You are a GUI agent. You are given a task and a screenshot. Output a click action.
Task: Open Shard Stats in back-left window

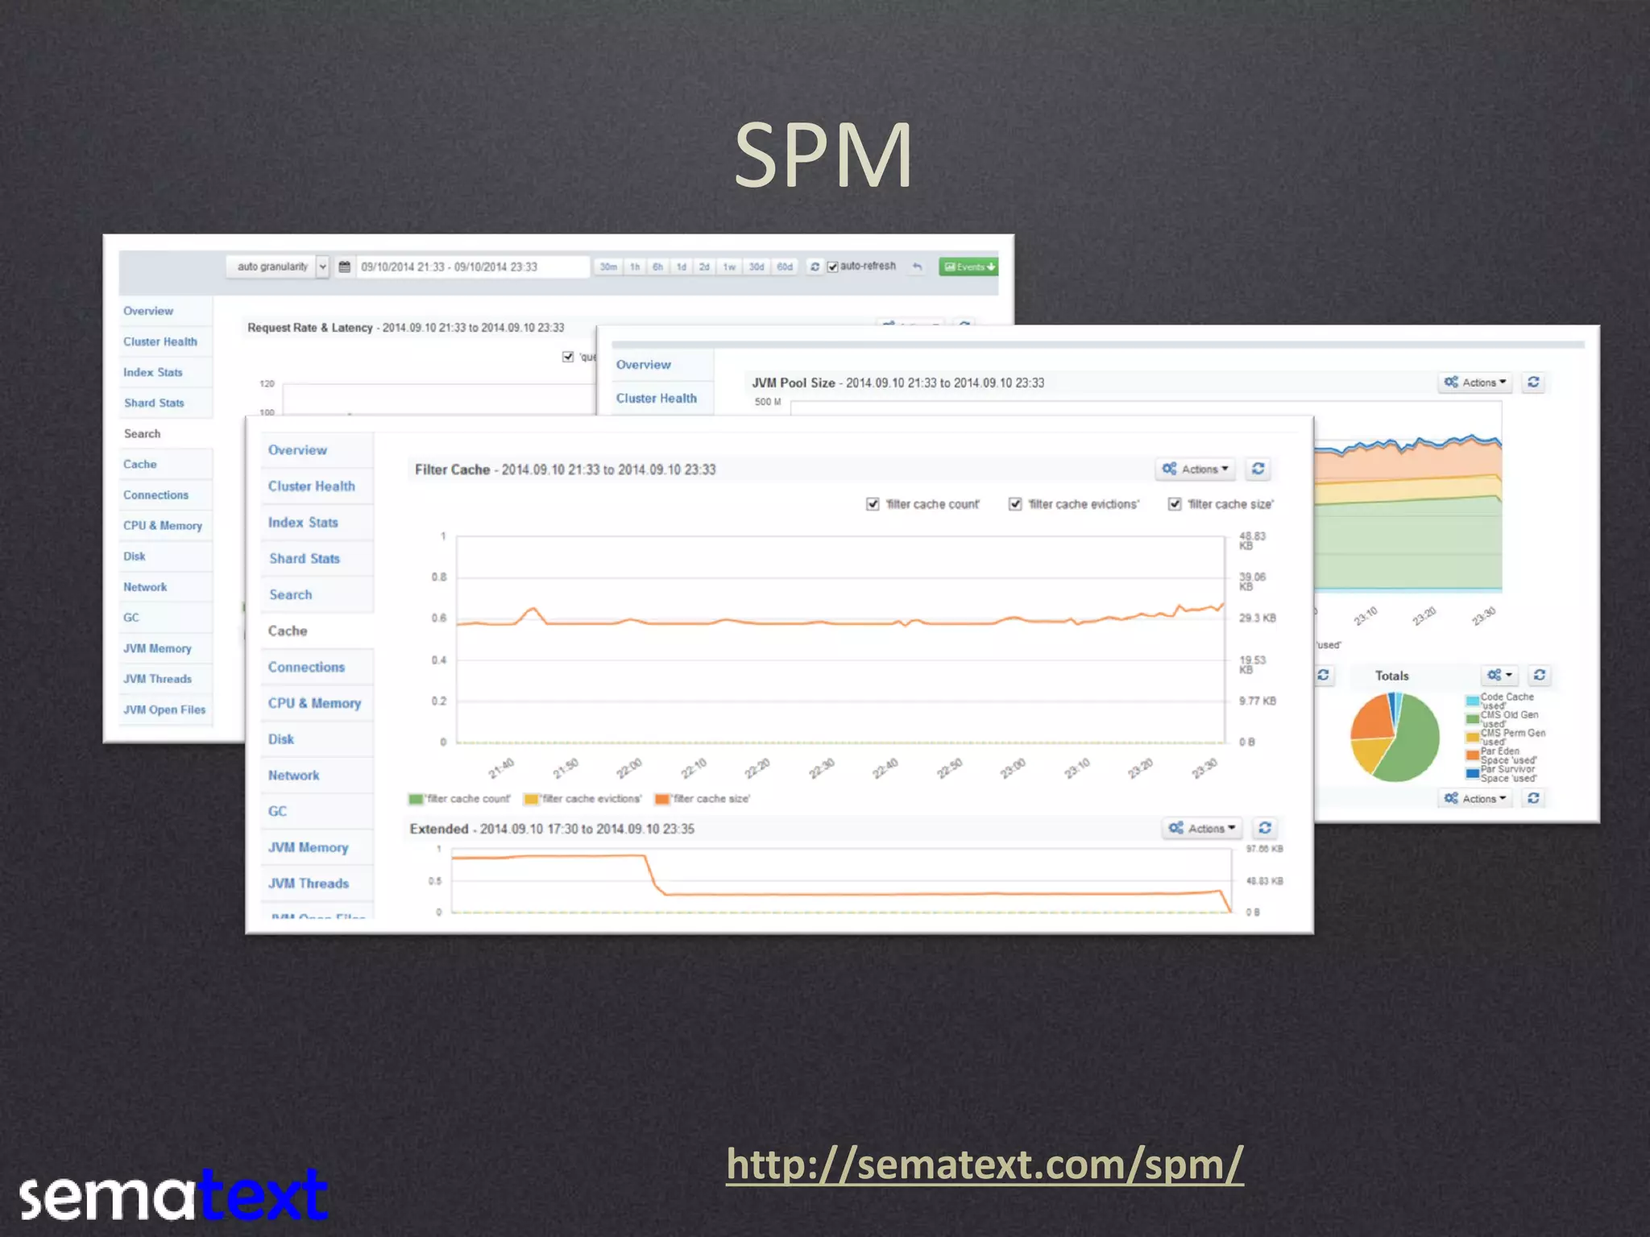click(x=154, y=403)
